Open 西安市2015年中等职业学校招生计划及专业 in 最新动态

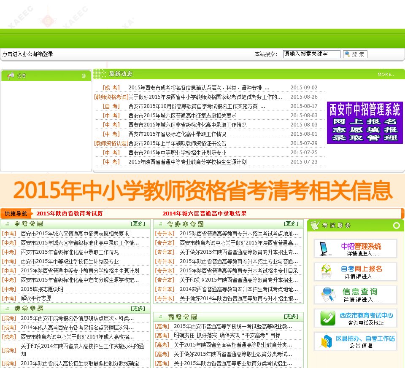point(178,153)
